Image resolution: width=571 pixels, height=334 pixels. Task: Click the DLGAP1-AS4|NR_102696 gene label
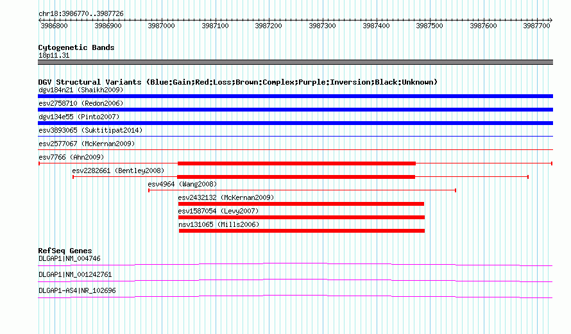77,290
